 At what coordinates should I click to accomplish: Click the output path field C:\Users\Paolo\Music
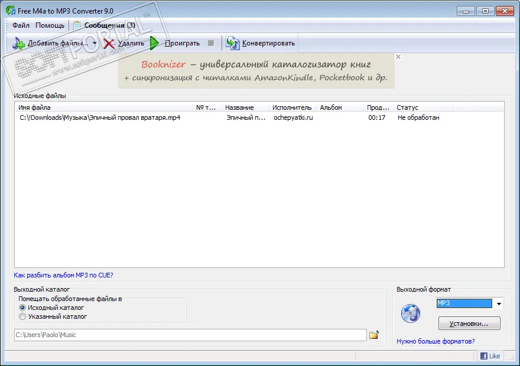click(190, 335)
